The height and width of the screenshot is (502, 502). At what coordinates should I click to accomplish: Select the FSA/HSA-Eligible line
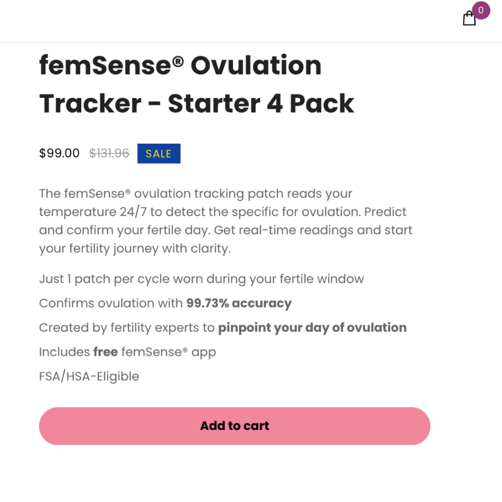coord(89,376)
